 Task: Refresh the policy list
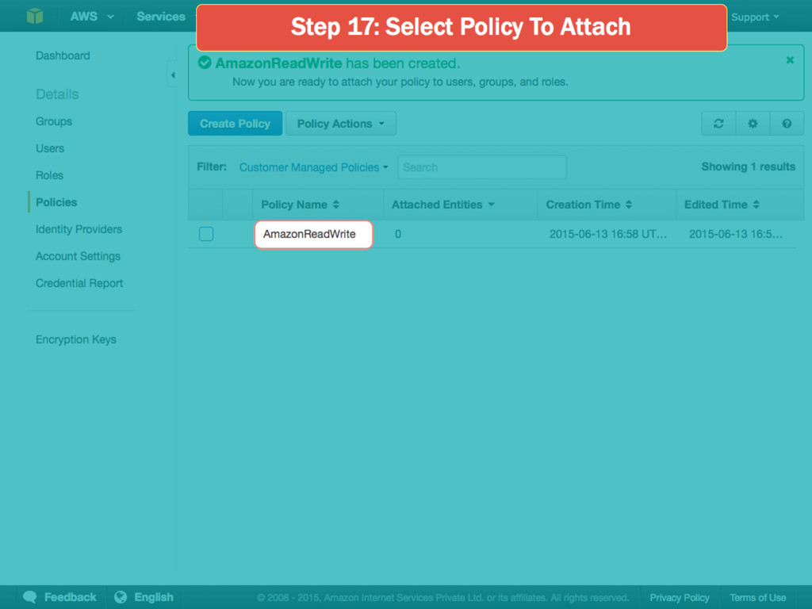(x=718, y=124)
